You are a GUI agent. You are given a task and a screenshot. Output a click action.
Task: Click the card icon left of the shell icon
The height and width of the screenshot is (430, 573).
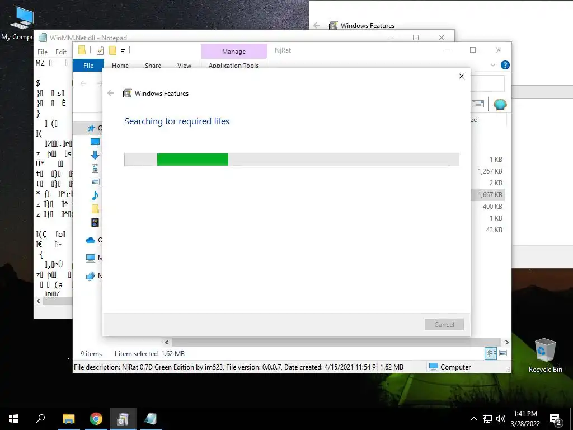[478, 104]
